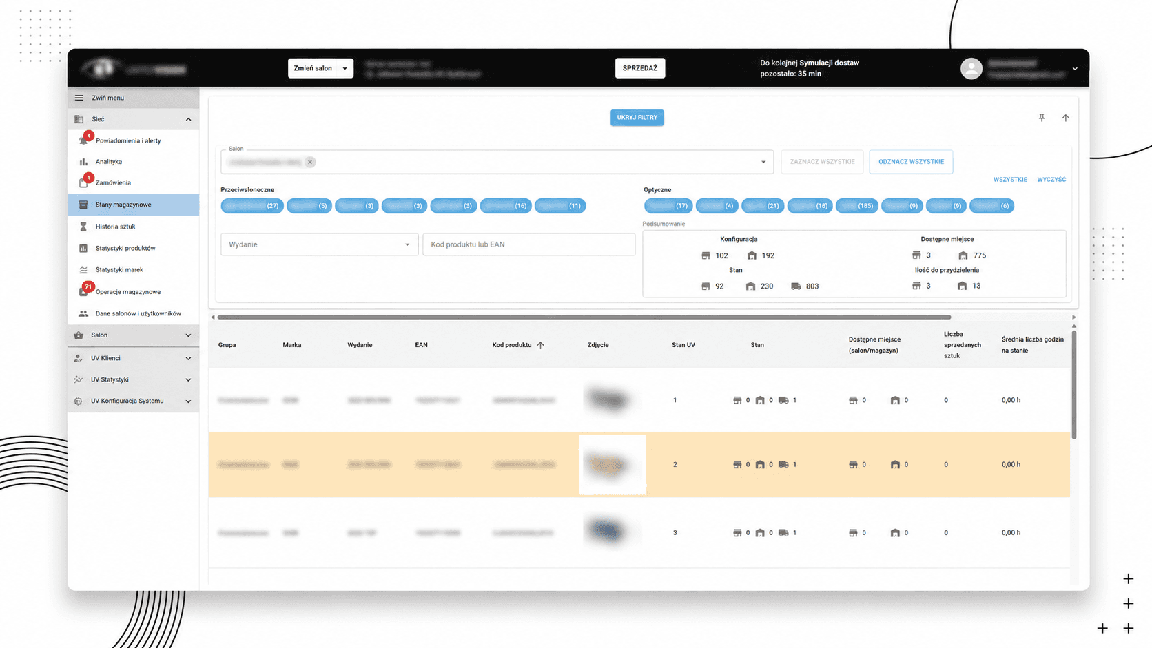
Task: Click the Historia sztuk hourglass icon
Action: 83,227
